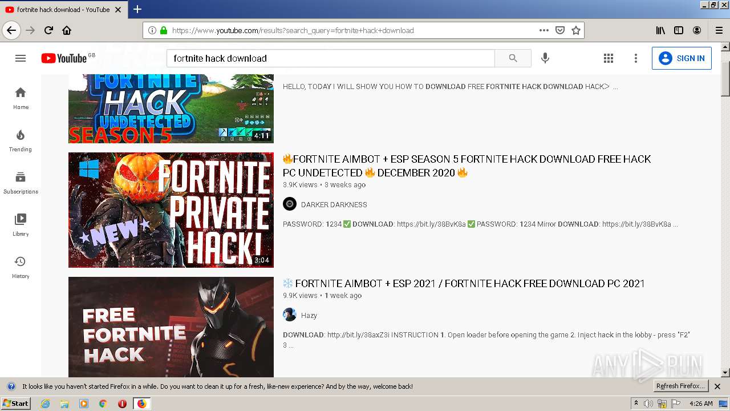Launch Internet Explorer from taskbar
Image resolution: width=730 pixels, height=411 pixels.
coord(45,404)
